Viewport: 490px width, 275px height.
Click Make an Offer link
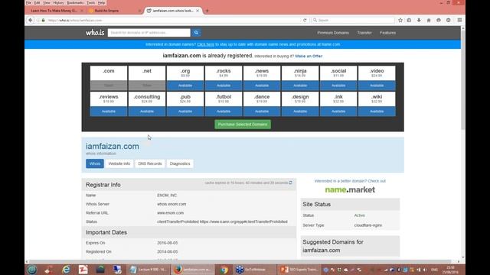309,56
